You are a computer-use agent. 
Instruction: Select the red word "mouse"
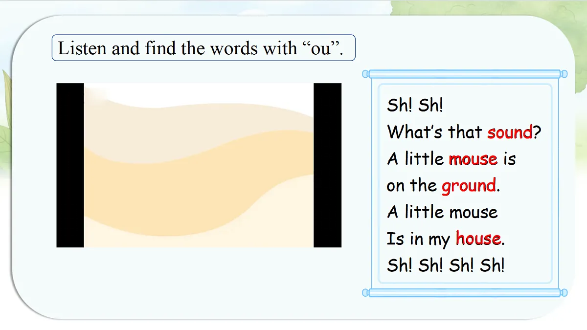pos(473,159)
